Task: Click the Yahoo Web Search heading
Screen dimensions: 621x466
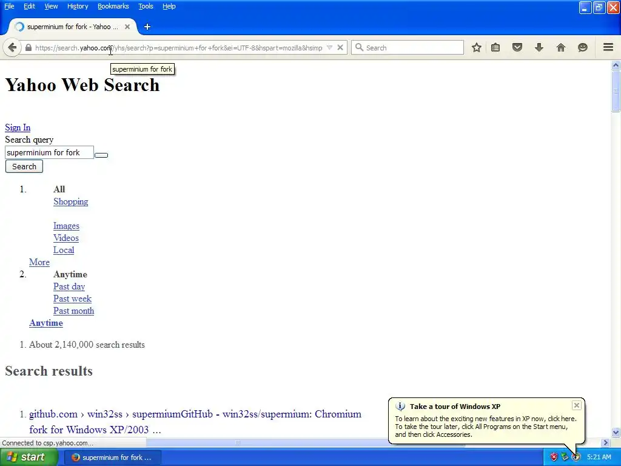Action: click(82, 85)
